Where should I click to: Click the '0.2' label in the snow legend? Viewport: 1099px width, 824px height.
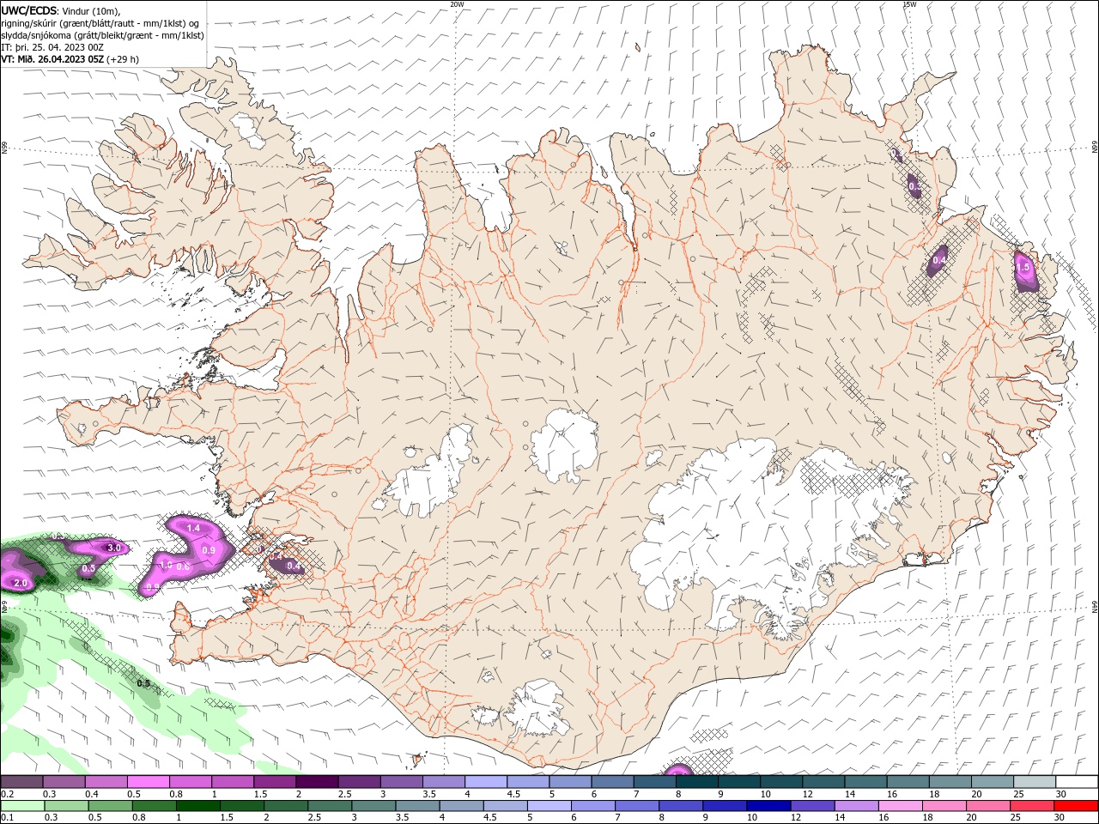pos(7,794)
